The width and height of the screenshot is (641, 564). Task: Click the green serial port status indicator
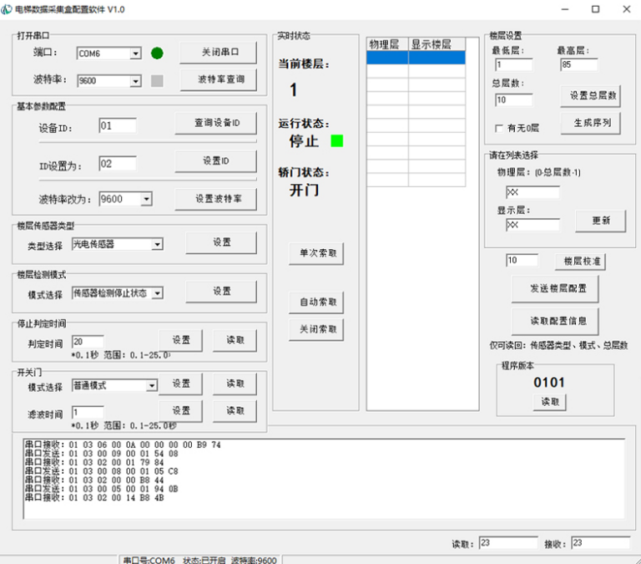tap(157, 53)
